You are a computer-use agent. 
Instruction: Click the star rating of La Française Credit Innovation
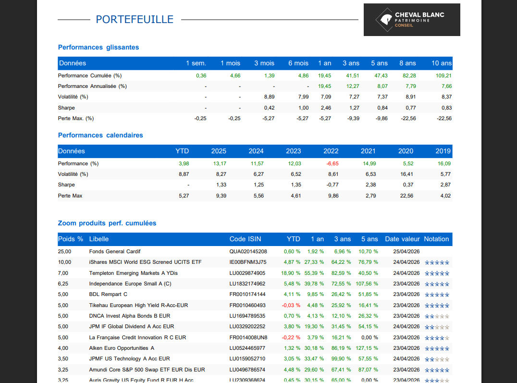pyautogui.click(x=437, y=338)
